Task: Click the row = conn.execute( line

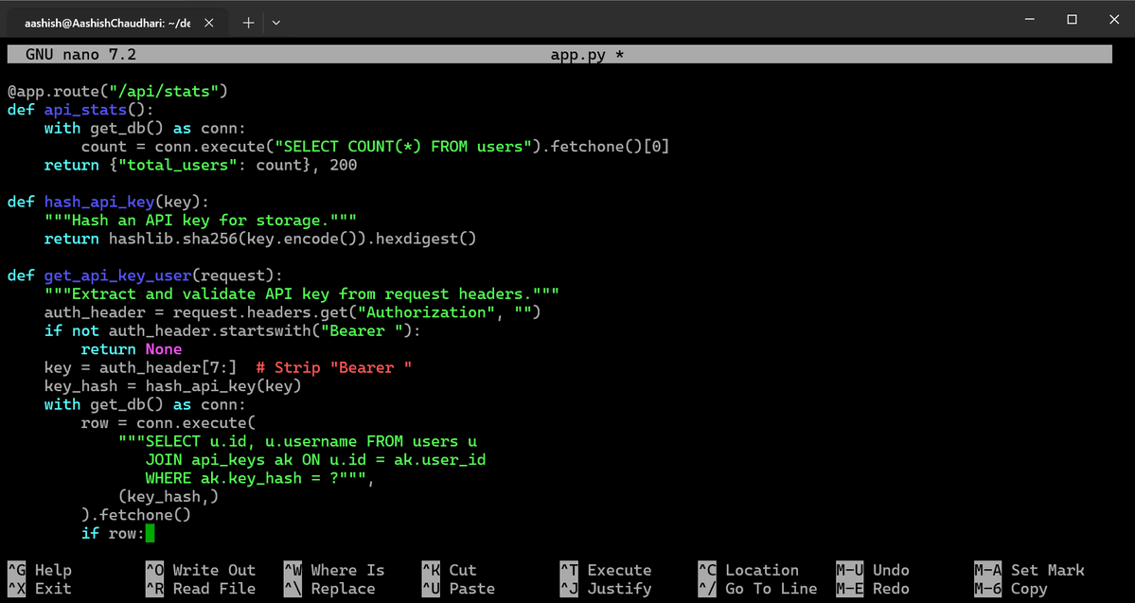Action: pyautogui.click(x=168, y=423)
